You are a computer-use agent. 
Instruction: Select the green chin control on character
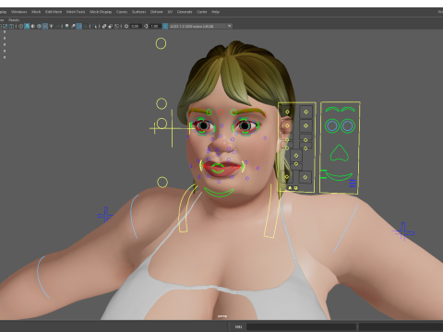click(x=219, y=193)
